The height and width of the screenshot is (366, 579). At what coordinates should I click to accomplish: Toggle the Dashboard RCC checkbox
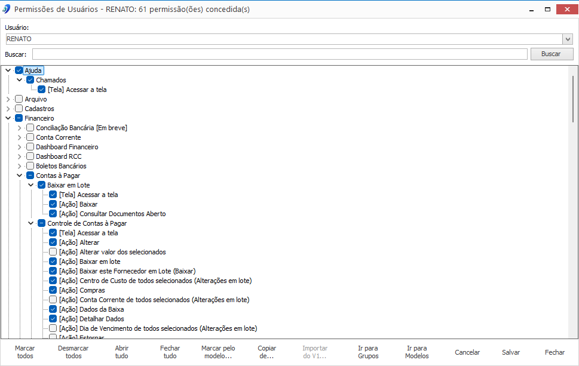(x=30, y=156)
